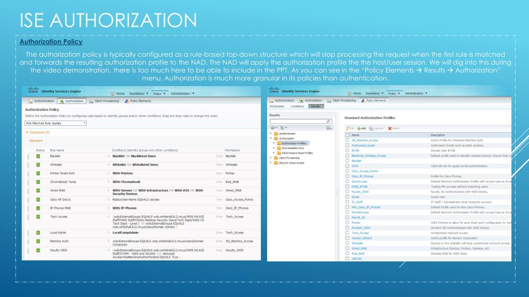Select Authorization tab in left window

coord(71,101)
